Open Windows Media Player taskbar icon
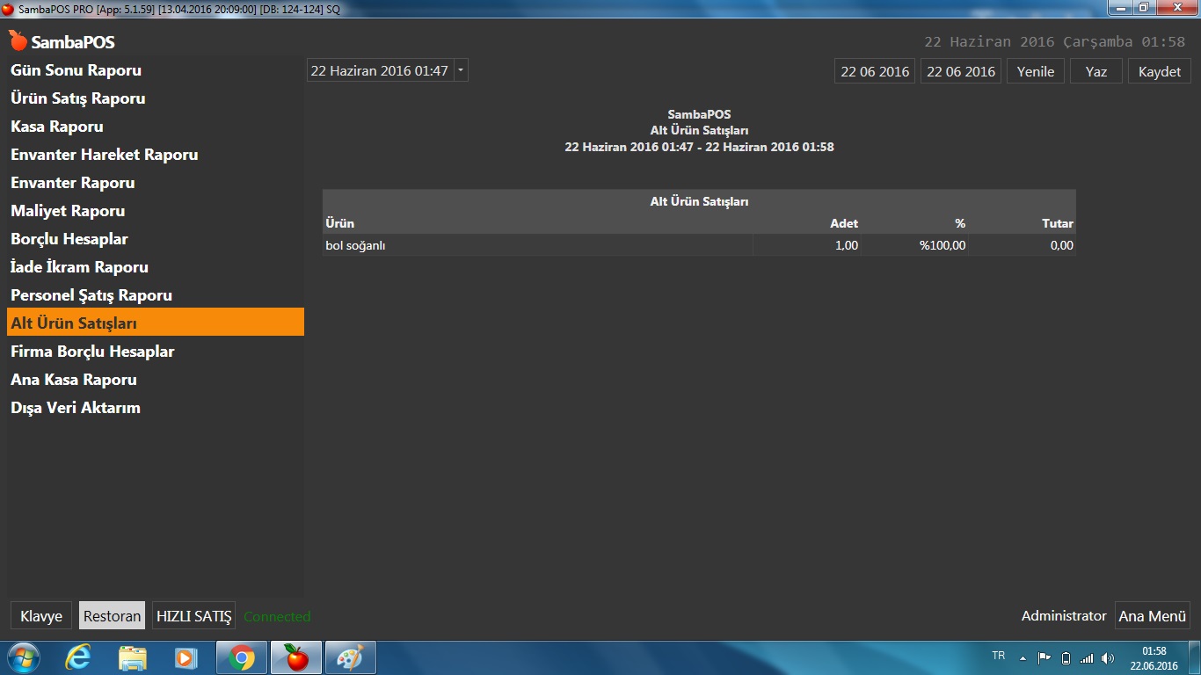This screenshot has height=675, width=1201. (186, 657)
